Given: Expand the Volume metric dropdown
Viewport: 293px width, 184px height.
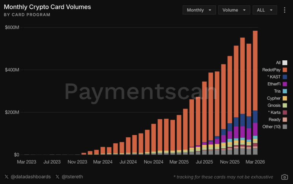Looking at the screenshot, I should click(x=234, y=10).
